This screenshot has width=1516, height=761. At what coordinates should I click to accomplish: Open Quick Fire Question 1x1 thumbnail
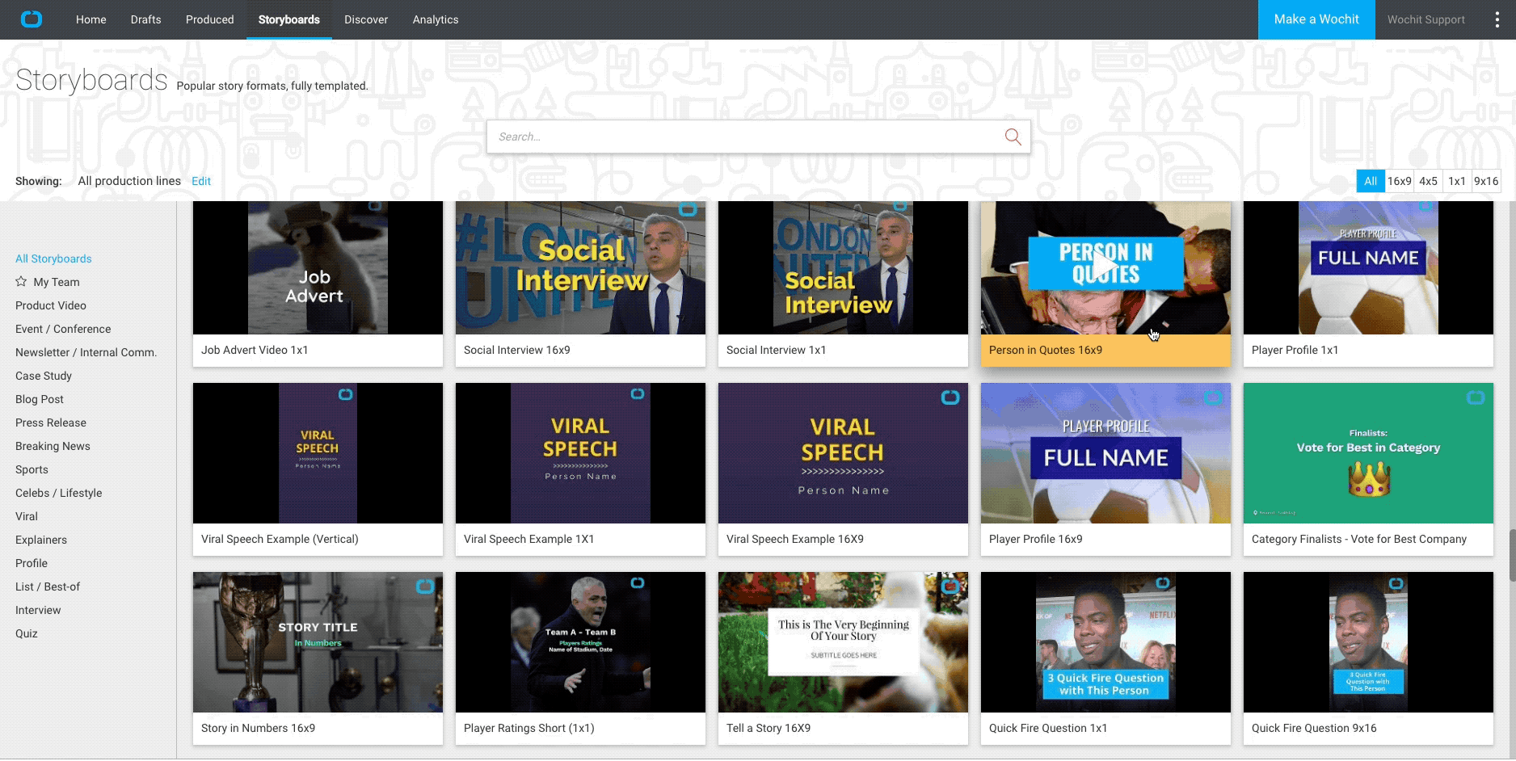pyautogui.click(x=1105, y=642)
